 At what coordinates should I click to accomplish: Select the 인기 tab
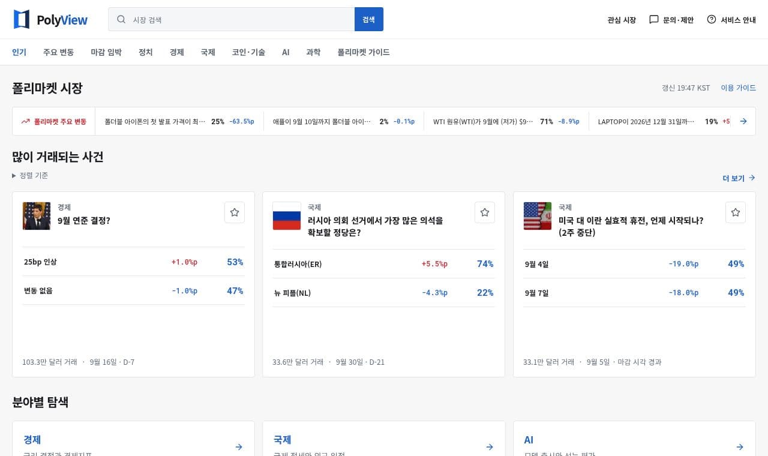(19, 52)
